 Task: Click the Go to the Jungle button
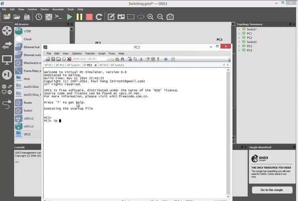click(x=272, y=190)
